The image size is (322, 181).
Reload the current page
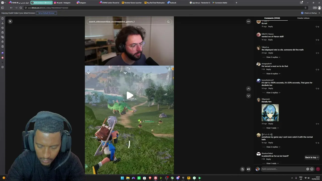coord(21,8)
